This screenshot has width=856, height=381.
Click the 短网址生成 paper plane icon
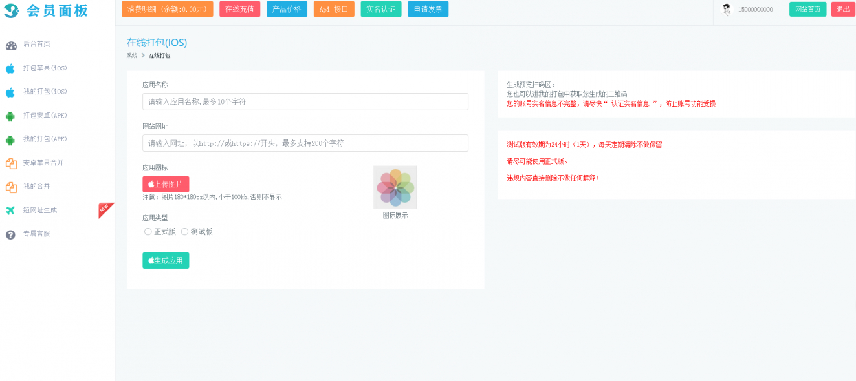coord(9,210)
